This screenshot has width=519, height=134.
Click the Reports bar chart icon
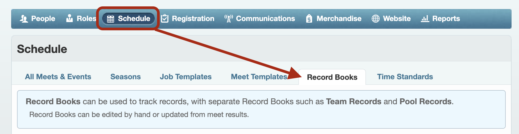click(425, 19)
